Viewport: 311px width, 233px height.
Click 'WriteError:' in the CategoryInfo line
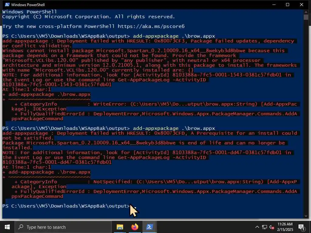[110, 104]
